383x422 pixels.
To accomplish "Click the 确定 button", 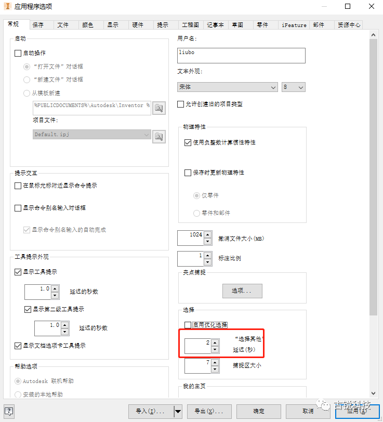I will 259,412.
